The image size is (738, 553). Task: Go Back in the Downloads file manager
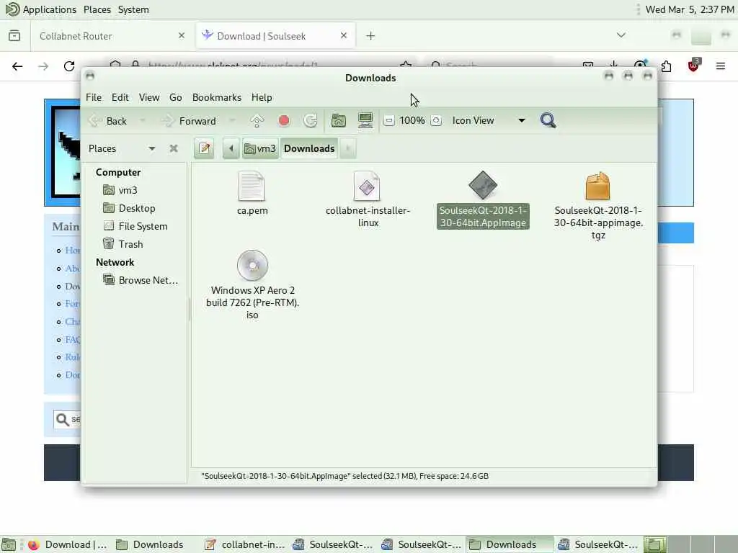(108, 121)
